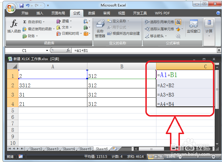Click the Error Checking icon
The image size is (222, 162).
tap(178, 29)
